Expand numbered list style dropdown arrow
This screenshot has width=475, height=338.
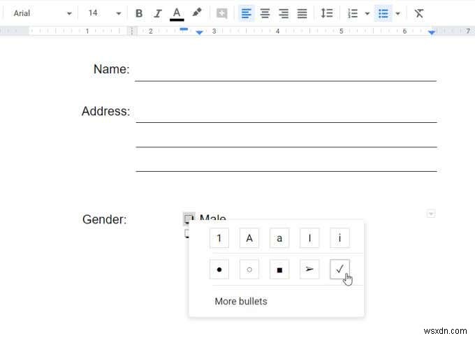click(367, 13)
